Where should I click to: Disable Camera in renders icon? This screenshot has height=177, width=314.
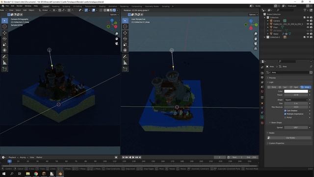coord(311,21)
